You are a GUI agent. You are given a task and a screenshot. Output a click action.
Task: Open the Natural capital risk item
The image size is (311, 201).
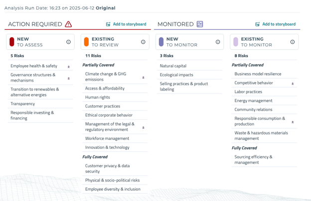(x=173, y=66)
